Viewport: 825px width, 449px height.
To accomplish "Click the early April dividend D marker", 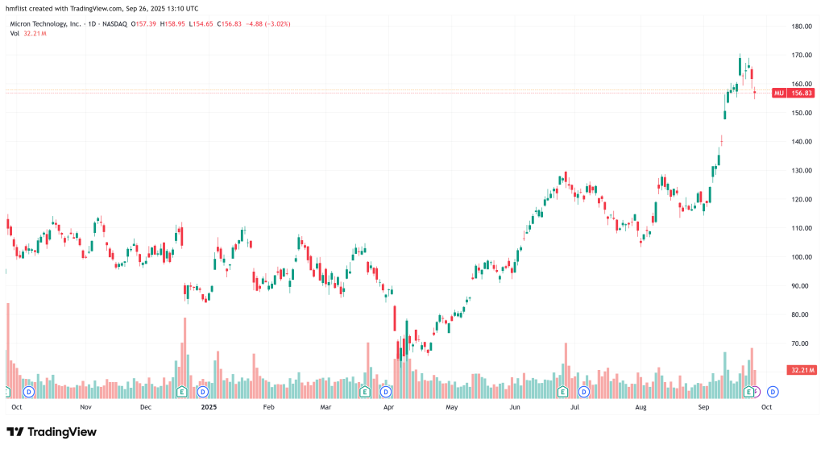I will point(386,392).
